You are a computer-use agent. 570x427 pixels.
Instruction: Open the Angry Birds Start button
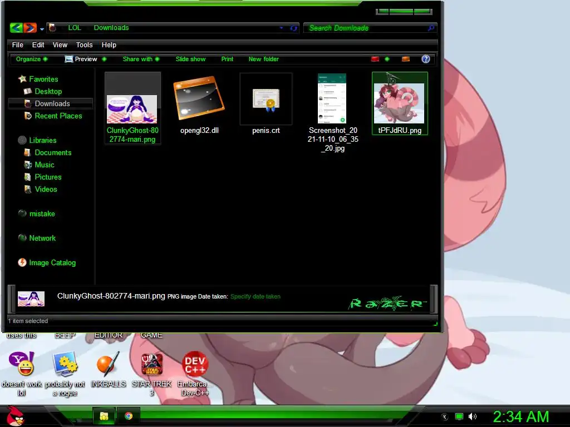pos(15,416)
